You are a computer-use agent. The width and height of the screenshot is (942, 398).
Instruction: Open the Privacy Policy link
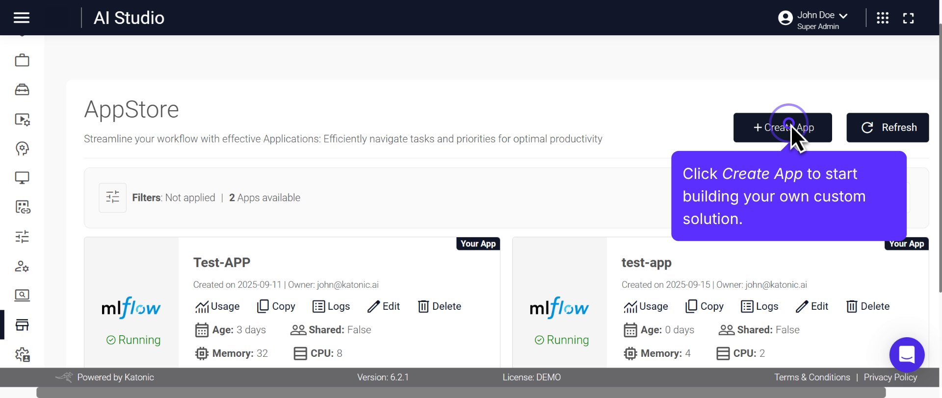[890, 377]
